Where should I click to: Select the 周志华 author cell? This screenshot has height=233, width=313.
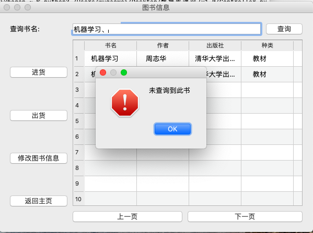pyautogui.click(x=163, y=58)
